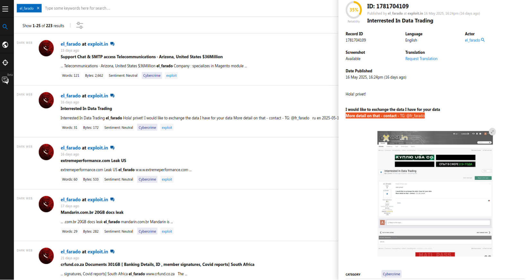Click chat icon on Mandarin.com.br result
Image resolution: width=529 pixels, height=280 pixels.
[112, 199]
